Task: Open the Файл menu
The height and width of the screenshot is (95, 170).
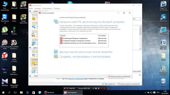Action: [x=31, y=8]
